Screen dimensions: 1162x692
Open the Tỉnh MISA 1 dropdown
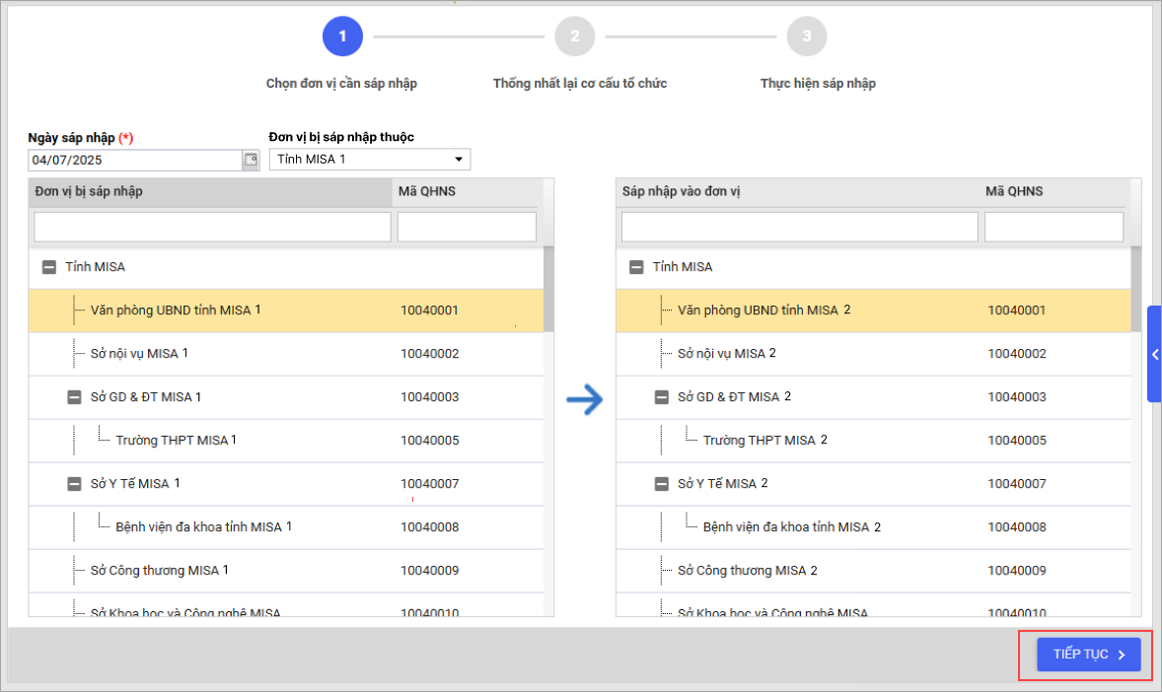370,160
